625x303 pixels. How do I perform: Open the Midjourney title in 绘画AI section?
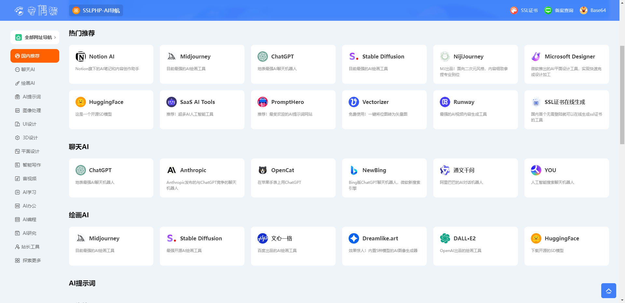pyautogui.click(x=104, y=238)
